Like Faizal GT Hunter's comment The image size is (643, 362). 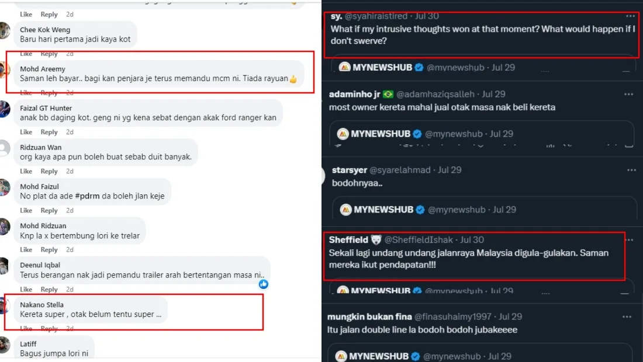(26, 133)
